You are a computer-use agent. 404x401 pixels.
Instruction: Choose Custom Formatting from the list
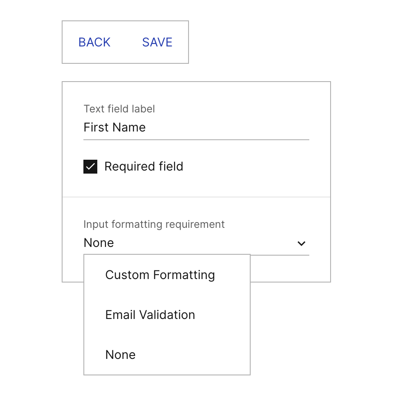click(160, 275)
